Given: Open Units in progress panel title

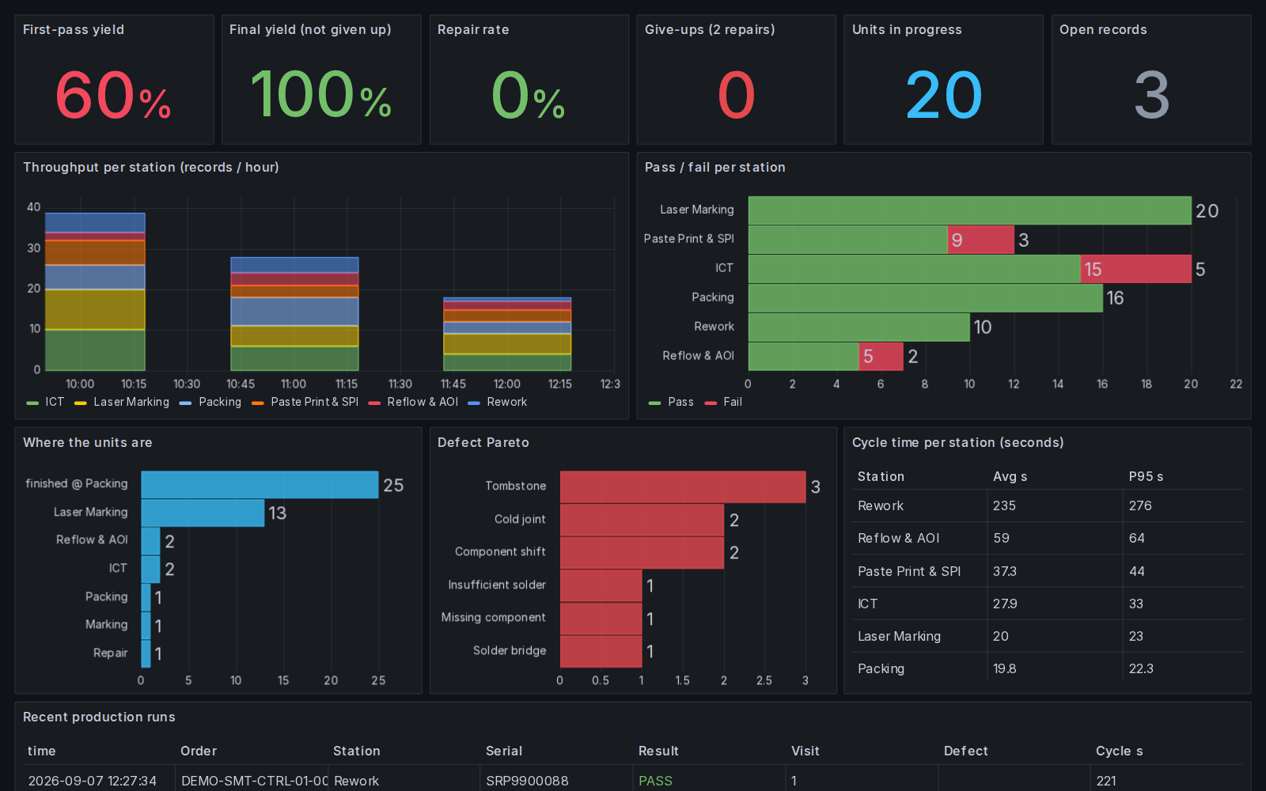Looking at the screenshot, I should pos(907,29).
